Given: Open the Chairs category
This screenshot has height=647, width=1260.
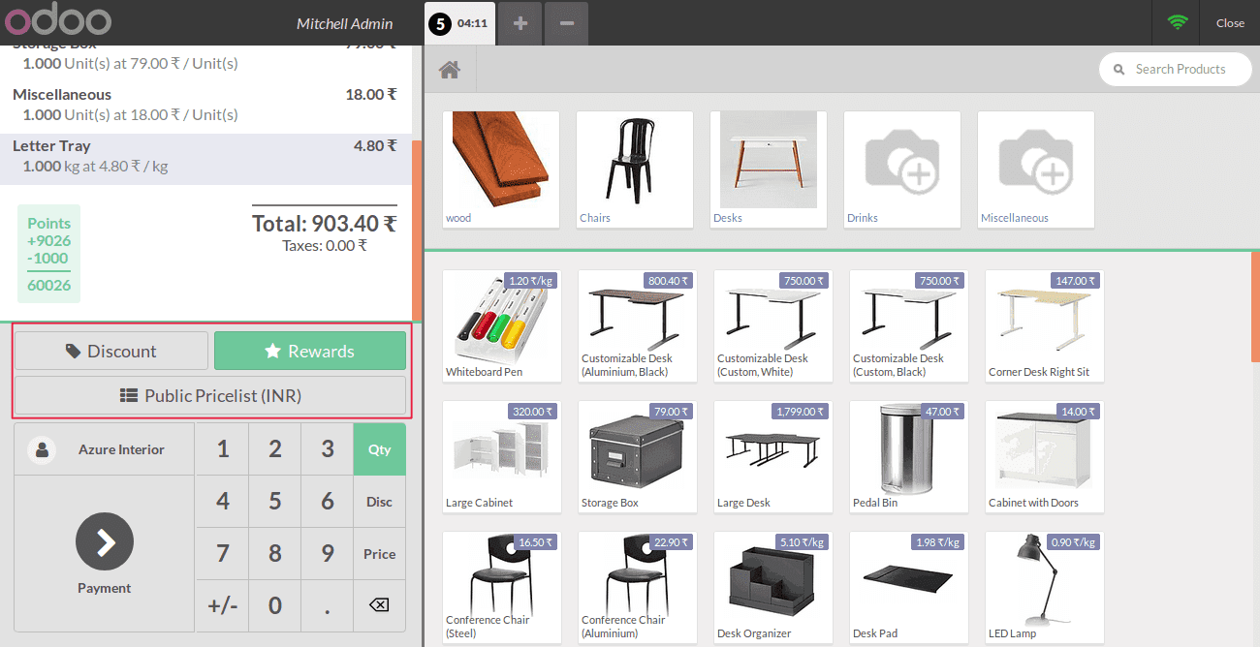Looking at the screenshot, I should click(635, 169).
